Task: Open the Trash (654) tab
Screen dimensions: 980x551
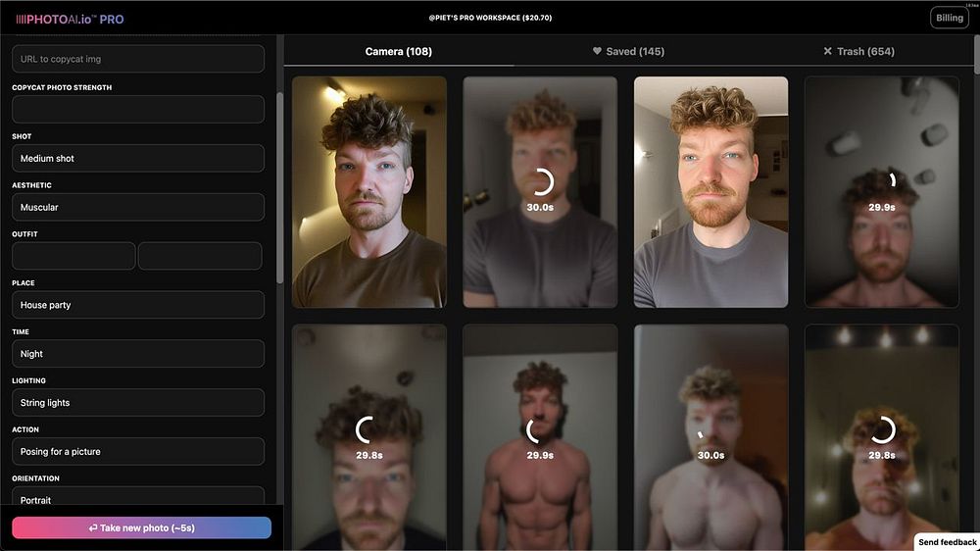Action: point(858,51)
